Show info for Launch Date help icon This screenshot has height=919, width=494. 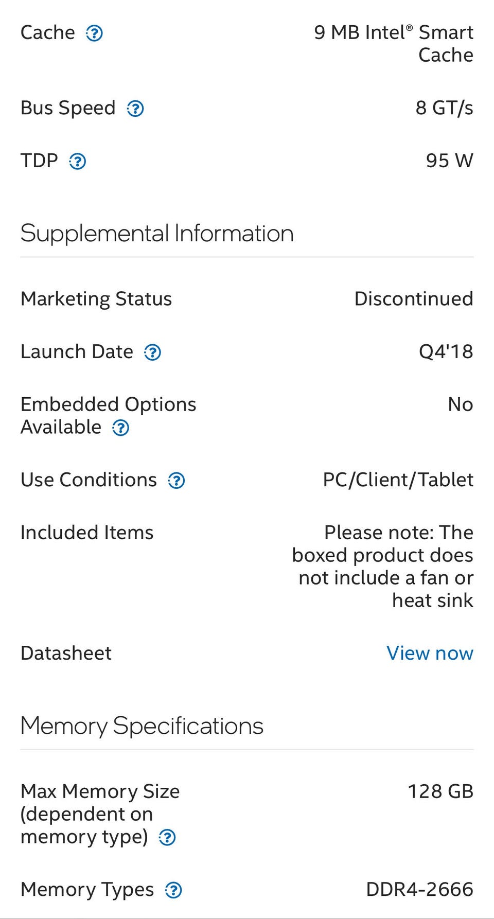click(x=152, y=352)
